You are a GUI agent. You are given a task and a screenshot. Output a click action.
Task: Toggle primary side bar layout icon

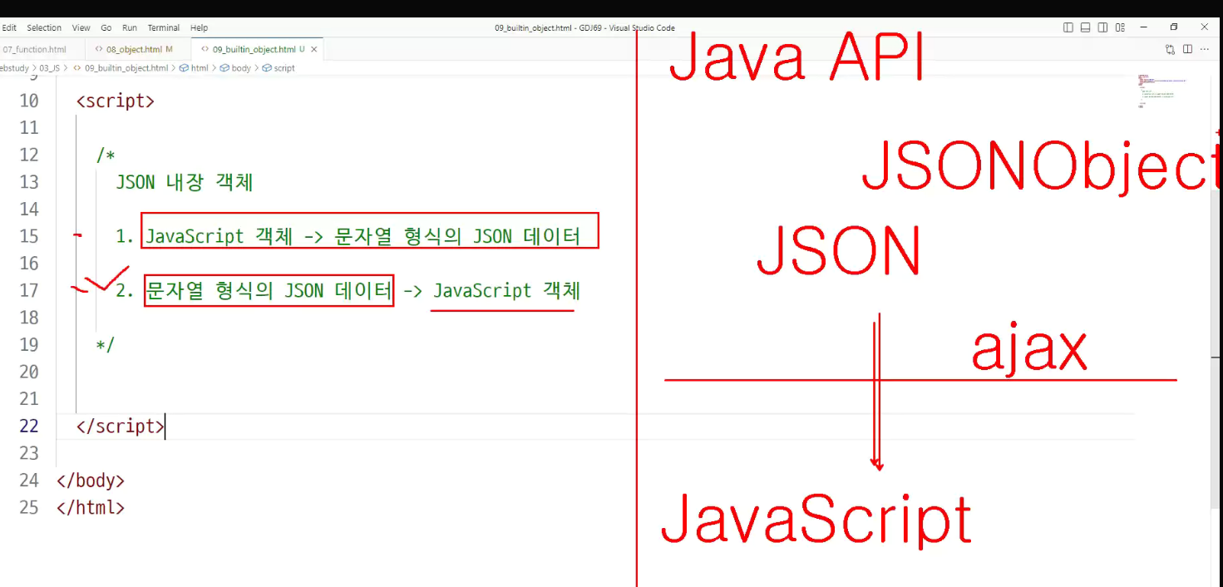[1068, 27]
